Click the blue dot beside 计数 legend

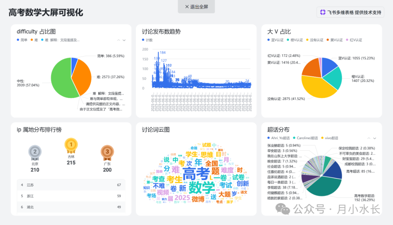pos(144,39)
